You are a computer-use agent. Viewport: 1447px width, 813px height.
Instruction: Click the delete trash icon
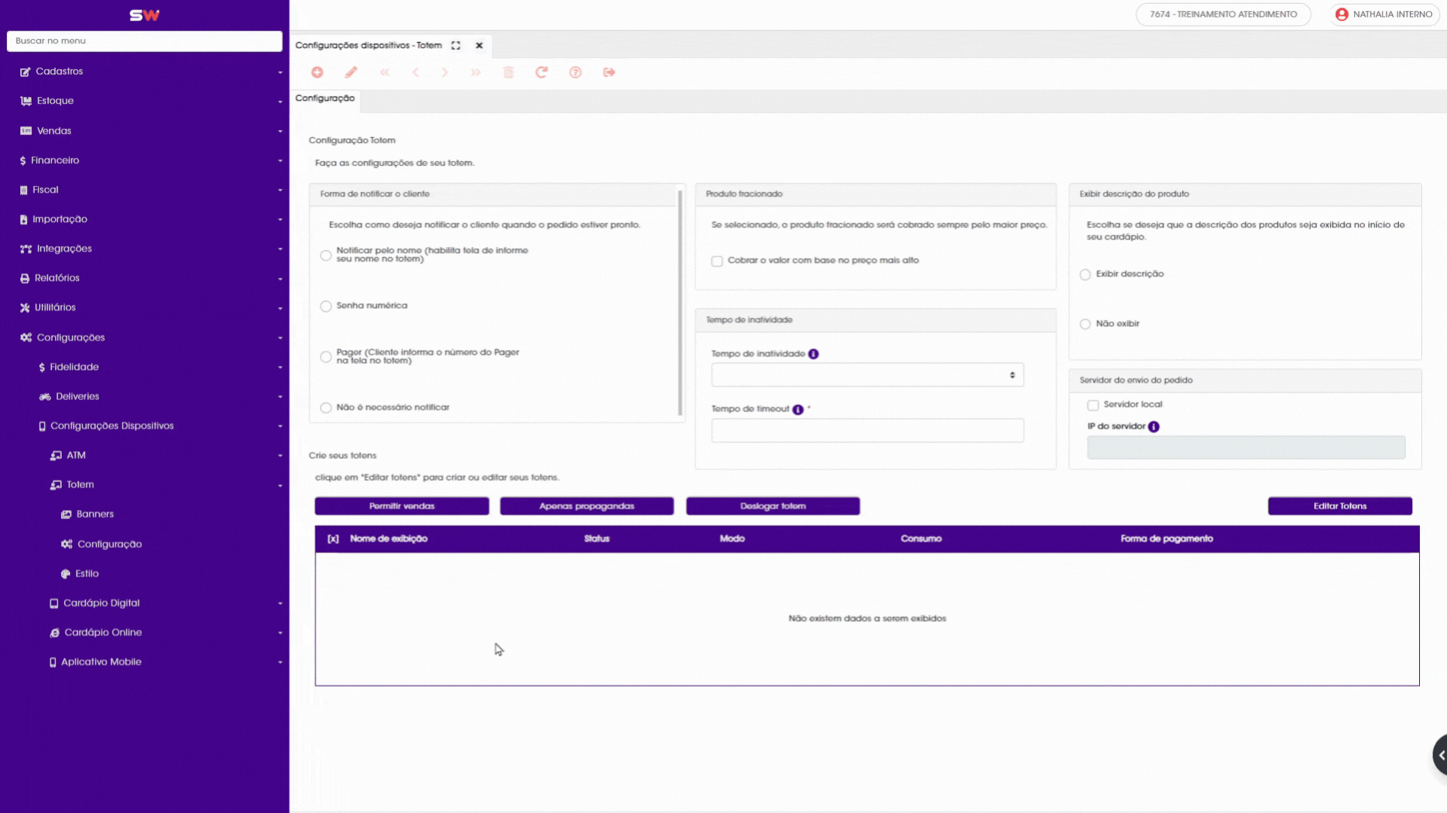pyautogui.click(x=509, y=72)
